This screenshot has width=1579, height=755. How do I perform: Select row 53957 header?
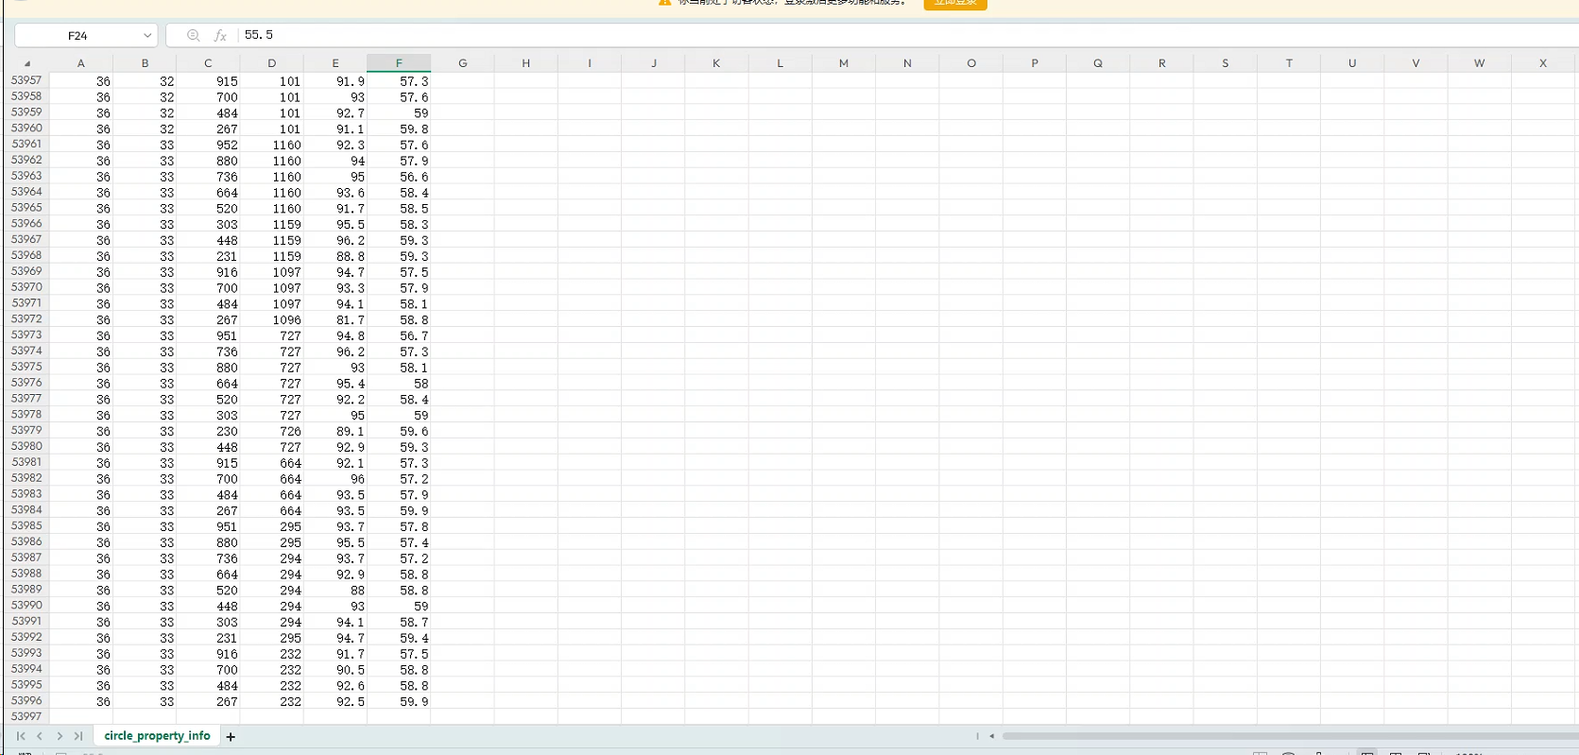[x=26, y=80]
